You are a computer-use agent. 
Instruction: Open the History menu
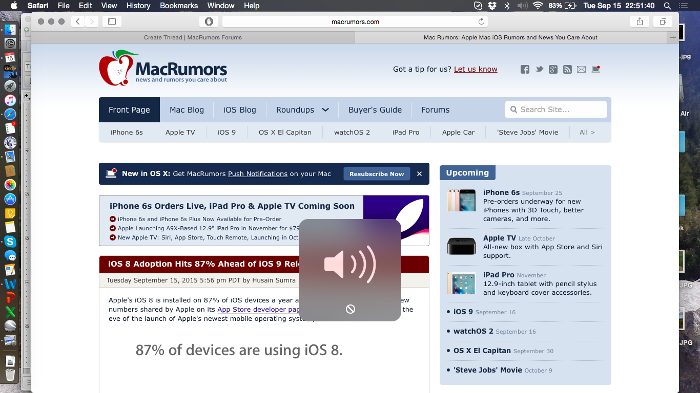pos(138,6)
